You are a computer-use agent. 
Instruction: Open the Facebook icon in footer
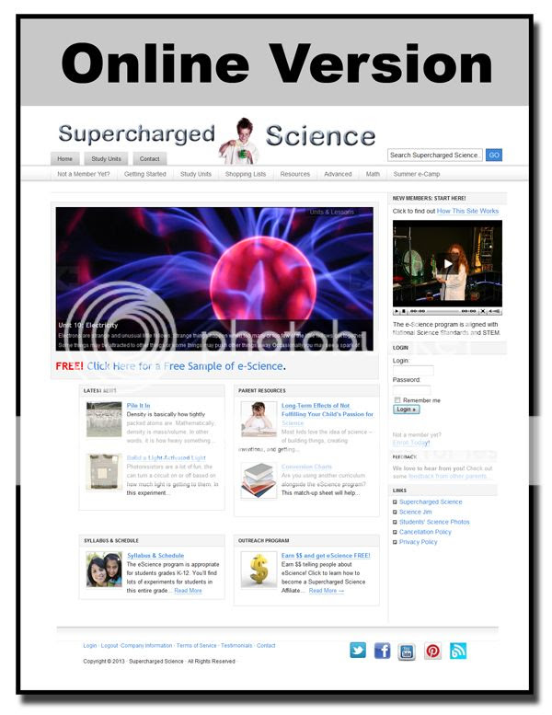(383, 651)
